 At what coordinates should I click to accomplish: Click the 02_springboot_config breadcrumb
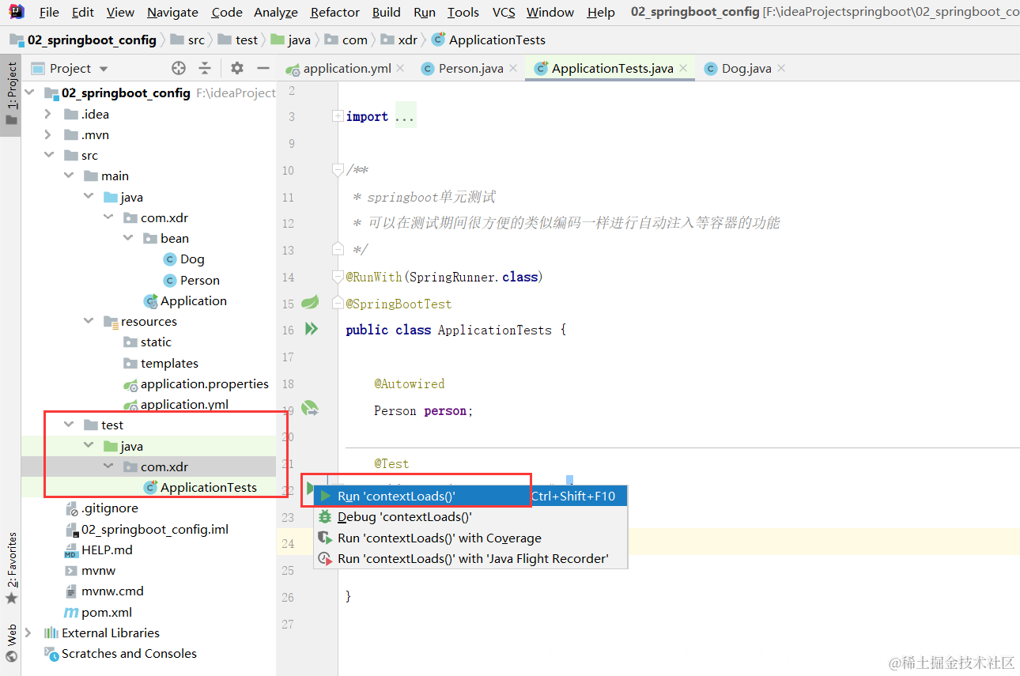[x=83, y=40]
